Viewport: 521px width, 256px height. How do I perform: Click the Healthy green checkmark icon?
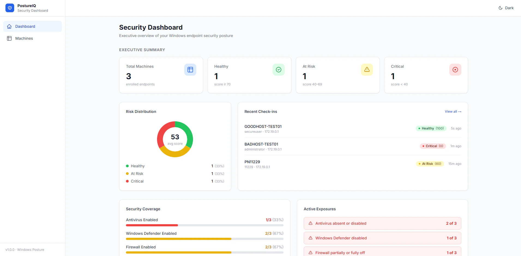point(279,70)
